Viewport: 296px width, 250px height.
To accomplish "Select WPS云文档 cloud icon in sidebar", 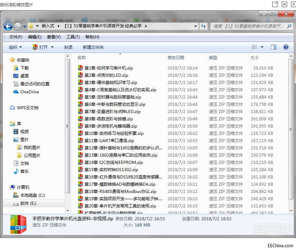I will point(12,108).
